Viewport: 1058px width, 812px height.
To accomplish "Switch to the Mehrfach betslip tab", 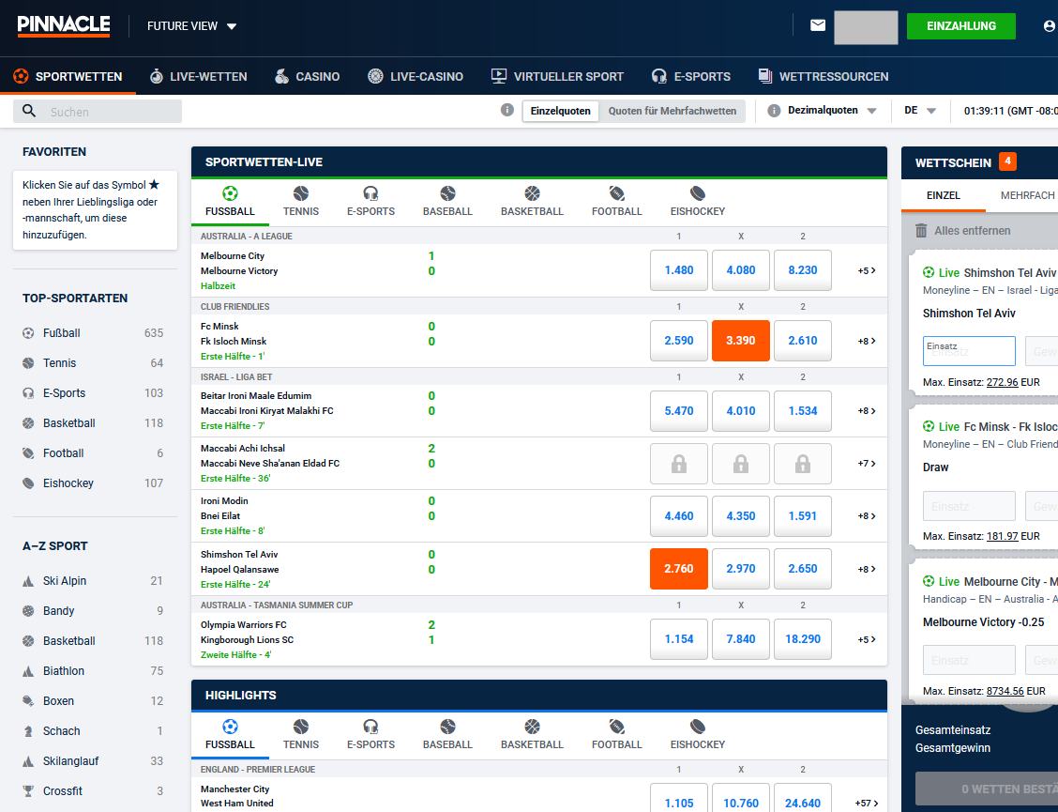I will [1027, 195].
